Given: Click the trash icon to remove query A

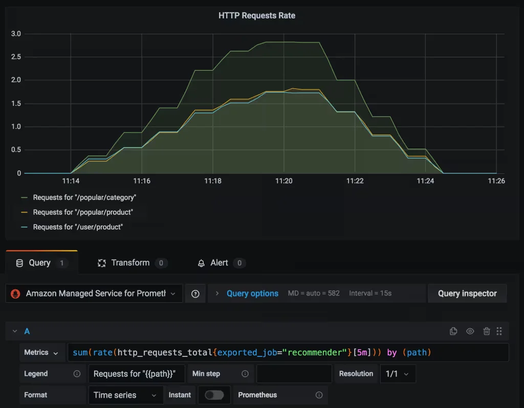Looking at the screenshot, I should point(486,331).
